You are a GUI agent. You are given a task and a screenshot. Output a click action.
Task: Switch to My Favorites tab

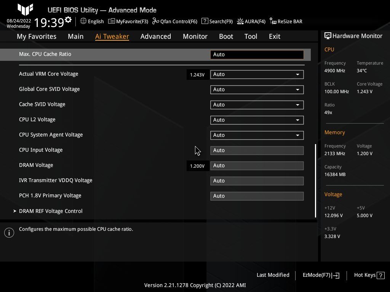coord(37,36)
